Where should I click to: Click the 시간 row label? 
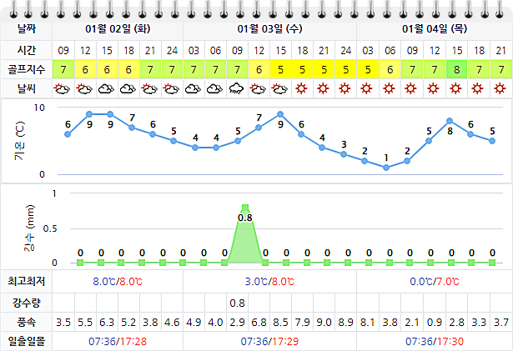[x=26, y=50]
